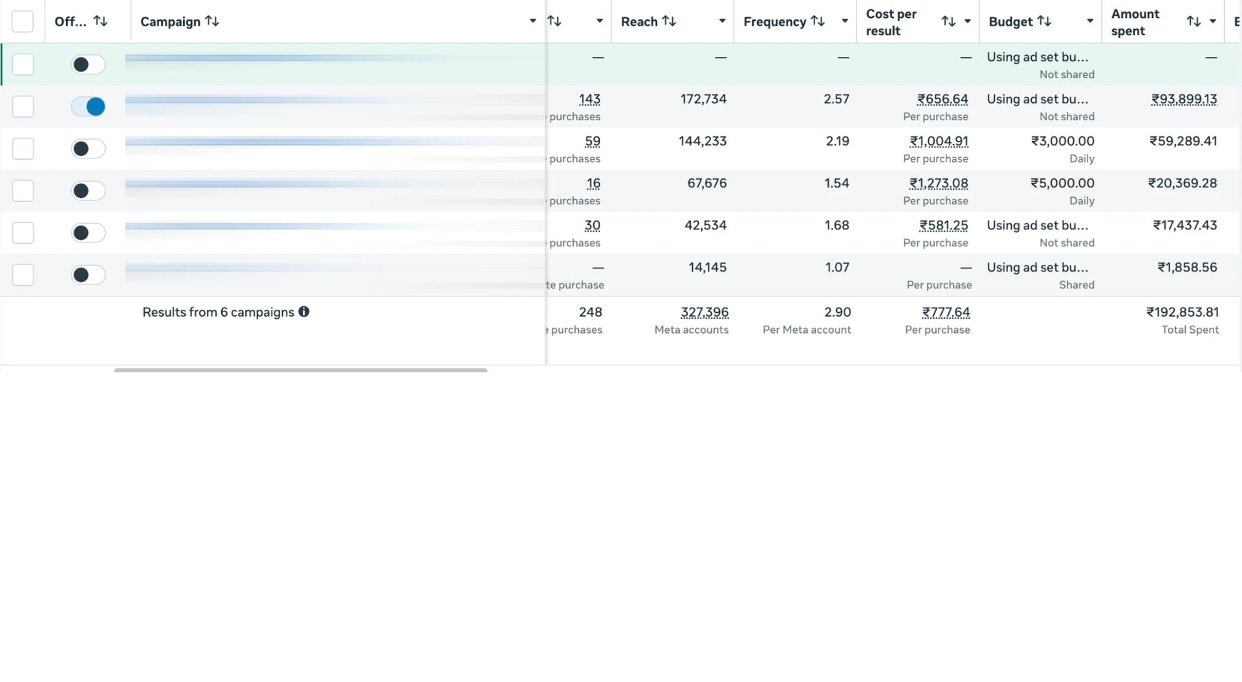
Task: Click the Reach column header label
Action: point(639,21)
